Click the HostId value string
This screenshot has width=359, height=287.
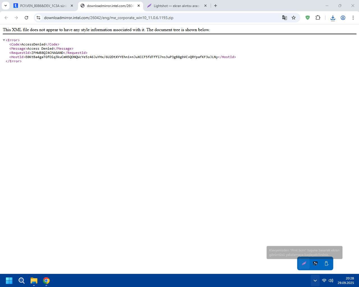click(122, 57)
